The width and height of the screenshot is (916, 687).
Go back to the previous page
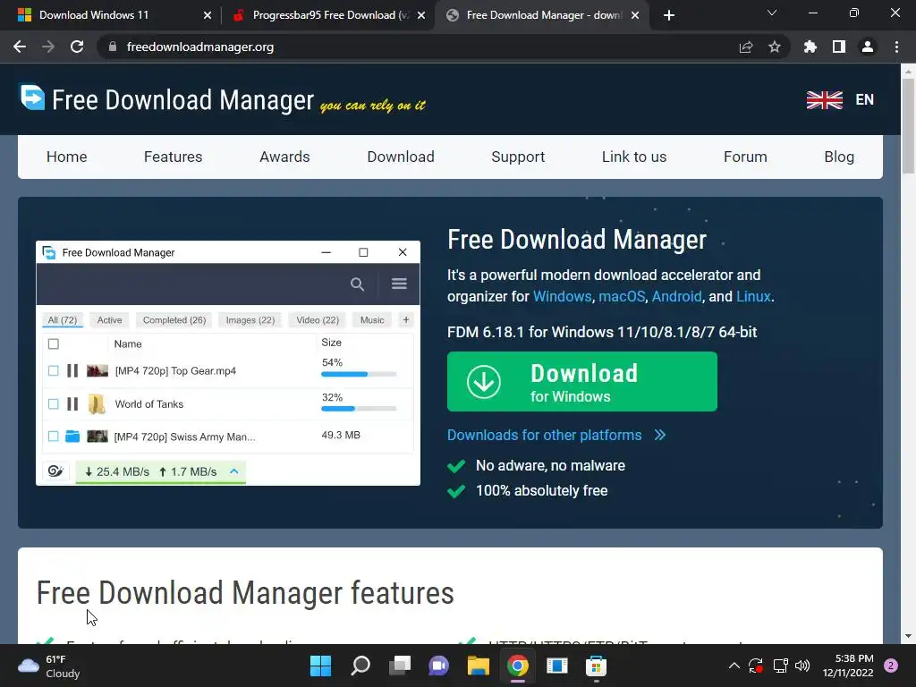tap(20, 47)
